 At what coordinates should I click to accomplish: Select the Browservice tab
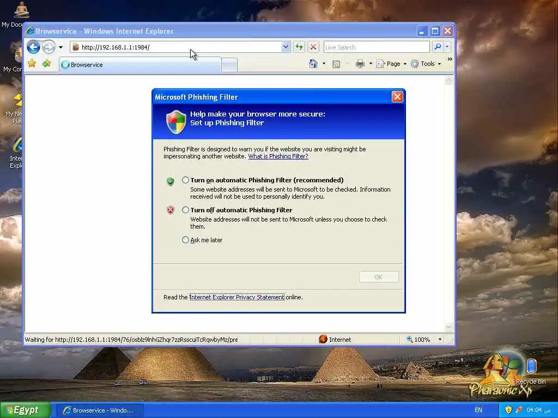140,65
